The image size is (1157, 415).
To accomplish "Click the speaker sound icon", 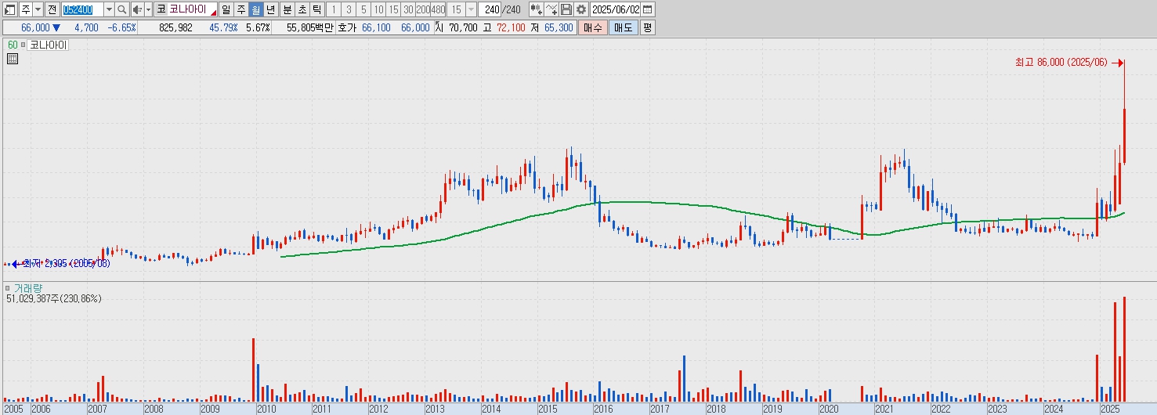I will [137, 9].
